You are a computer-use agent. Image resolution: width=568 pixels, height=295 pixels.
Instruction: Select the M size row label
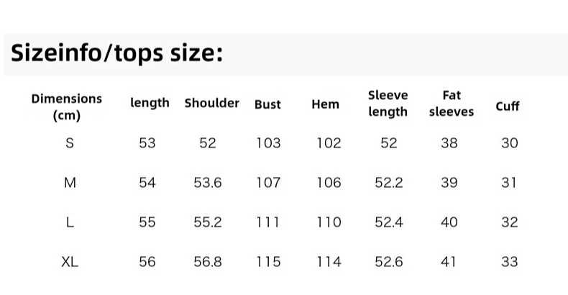click(70, 183)
